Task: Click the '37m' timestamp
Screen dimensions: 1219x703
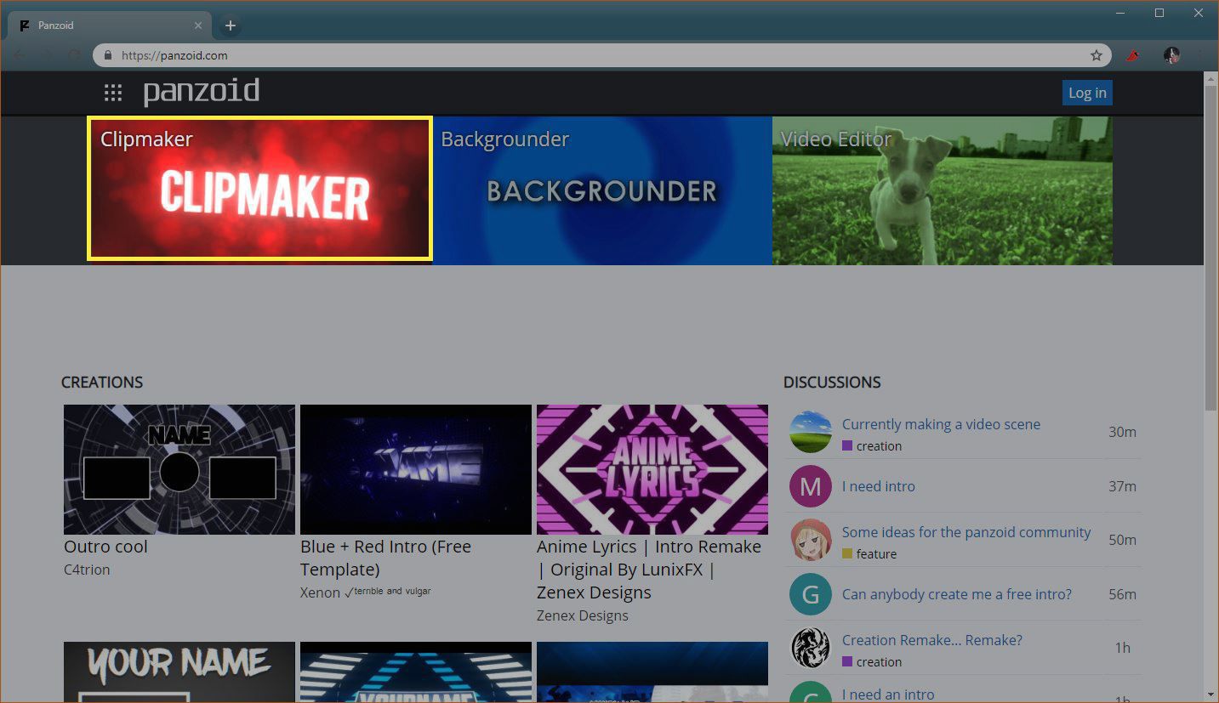Action: tap(1123, 486)
